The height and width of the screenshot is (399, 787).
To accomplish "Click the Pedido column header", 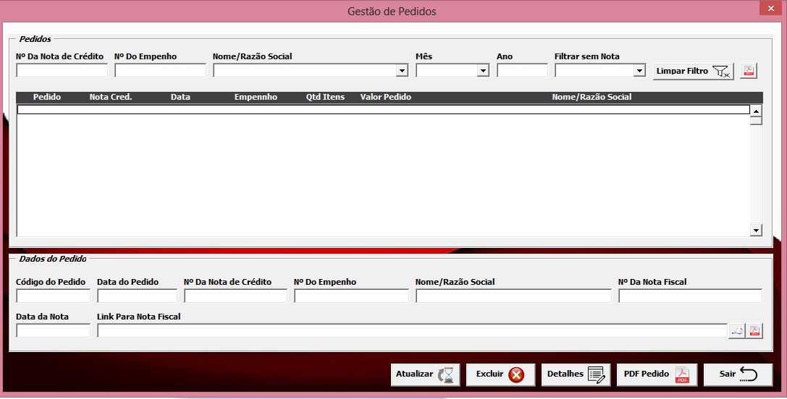I will click(46, 98).
